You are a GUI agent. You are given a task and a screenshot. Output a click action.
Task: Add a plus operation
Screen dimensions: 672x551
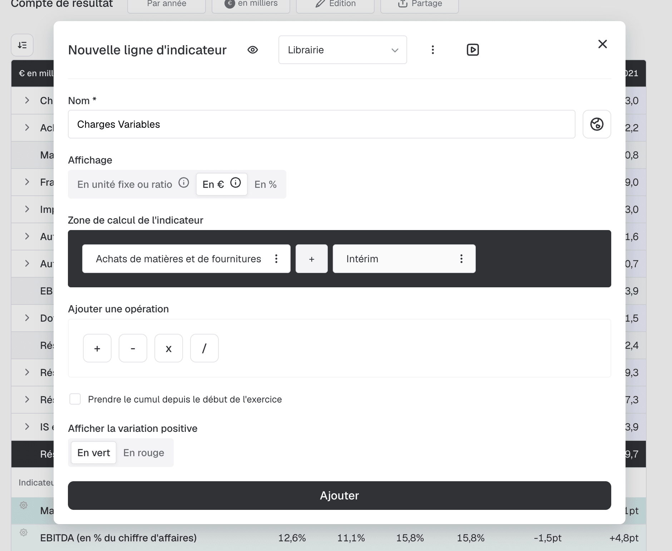(x=97, y=348)
